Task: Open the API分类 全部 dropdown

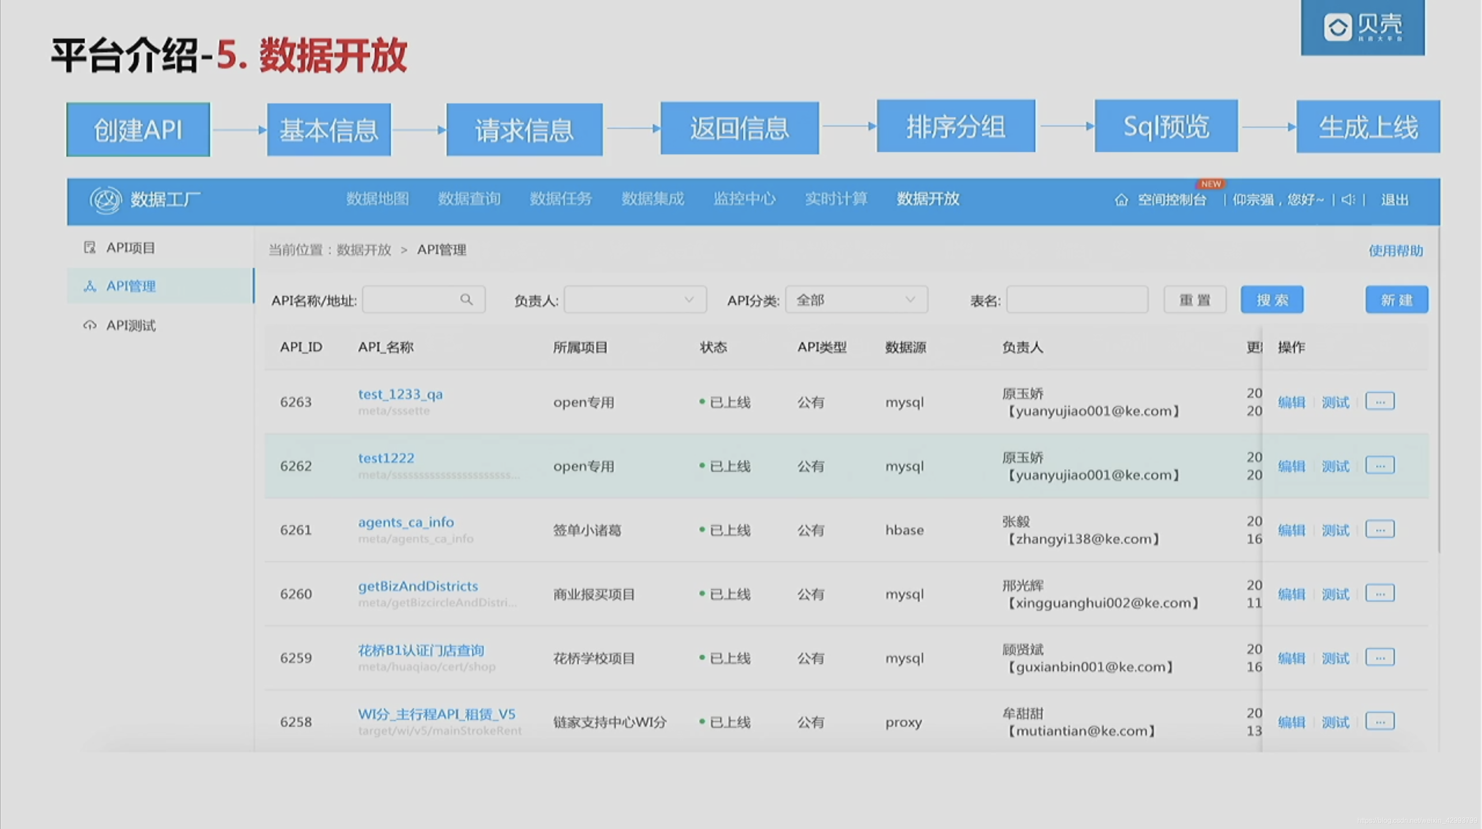Action: click(x=856, y=300)
